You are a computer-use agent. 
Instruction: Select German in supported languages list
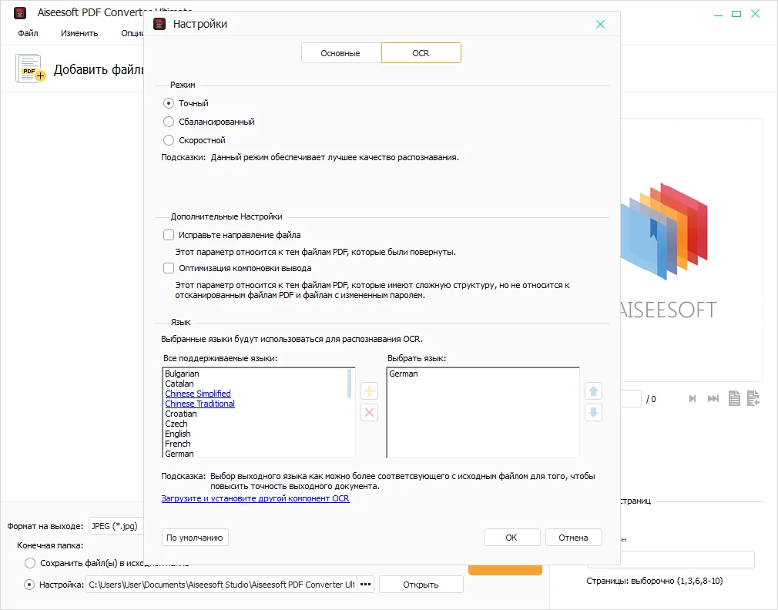[179, 454]
